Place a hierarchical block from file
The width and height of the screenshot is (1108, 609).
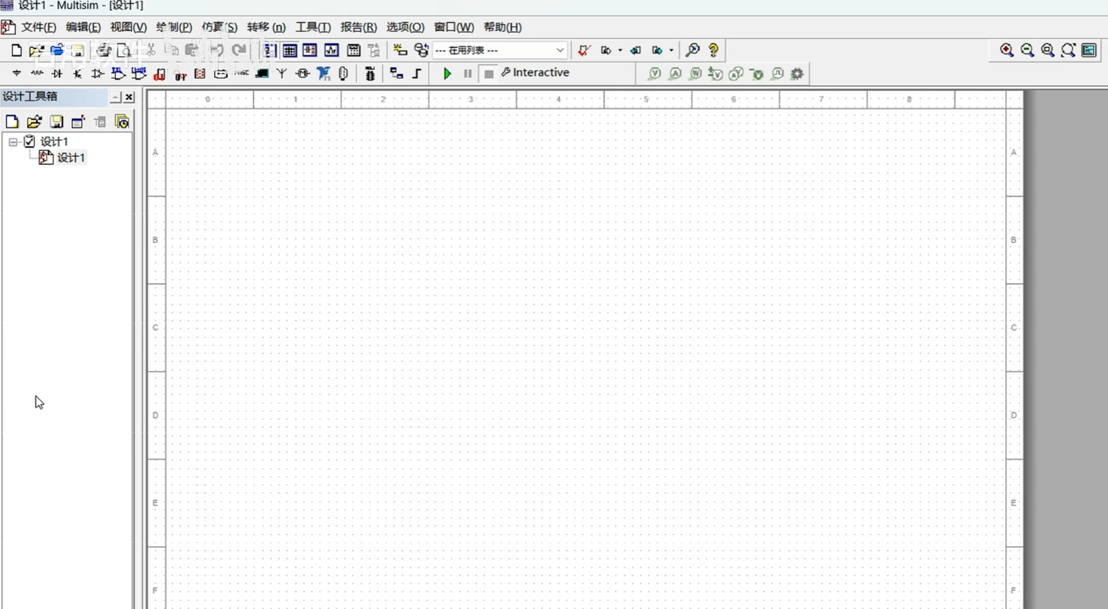[x=396, y=74]
